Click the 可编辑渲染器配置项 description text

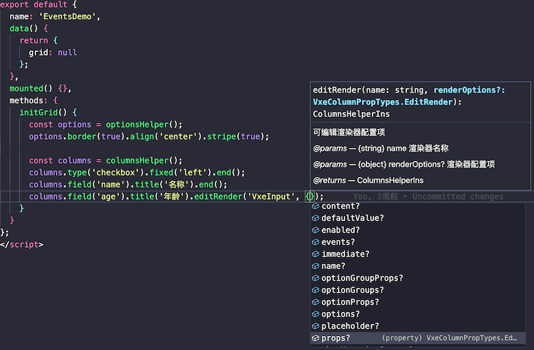pyautogui.click(x=348, y=132)
